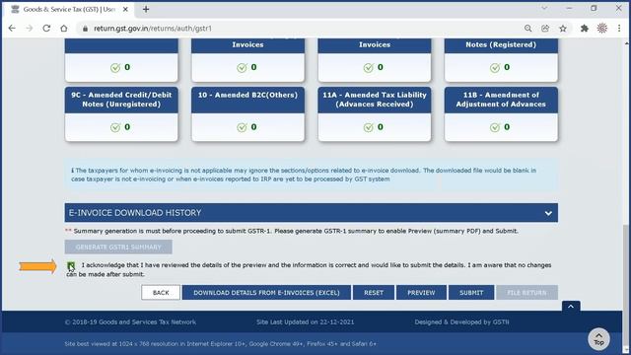This screenshot has height=355, width=631.
Task: Click the Back button
Action: [x=161, y=293]
